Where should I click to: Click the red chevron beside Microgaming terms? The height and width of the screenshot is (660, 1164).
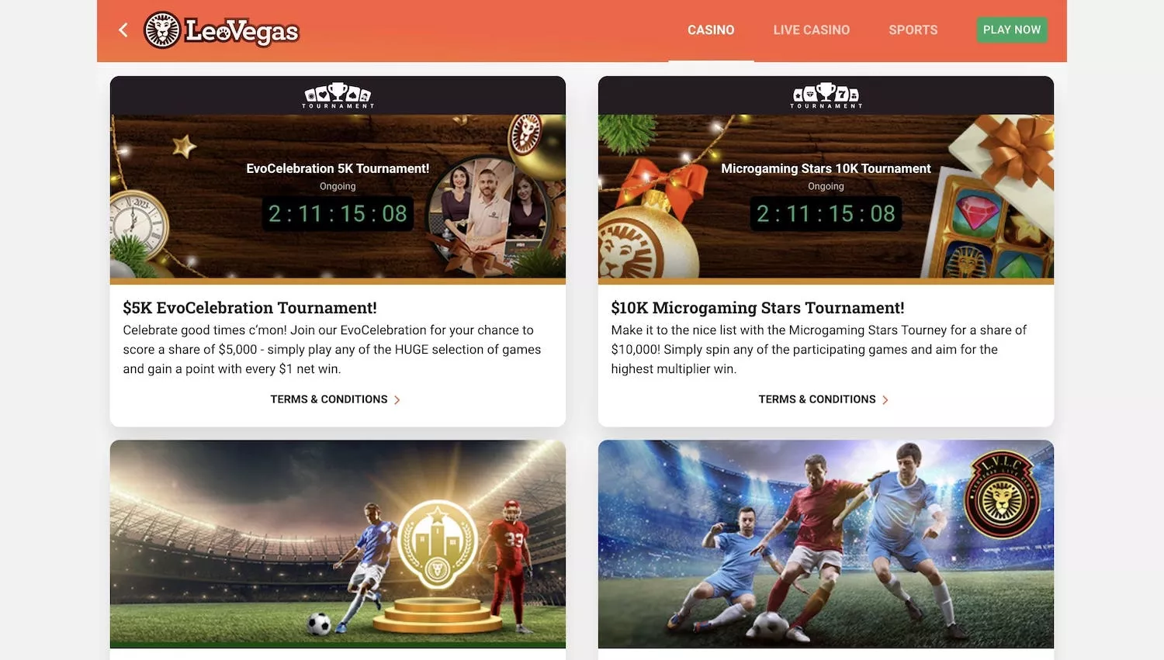(885, 400)
